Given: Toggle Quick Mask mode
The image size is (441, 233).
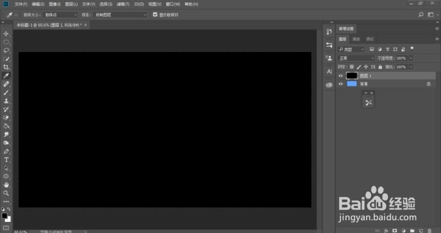Looking at the screenshot, I should click(x=6, y=227).
